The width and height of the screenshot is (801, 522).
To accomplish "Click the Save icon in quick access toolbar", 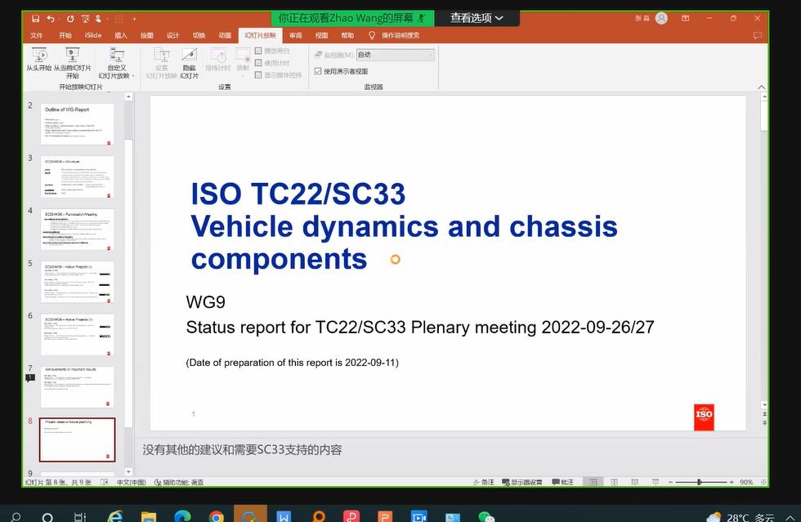I will pos(35,18).
